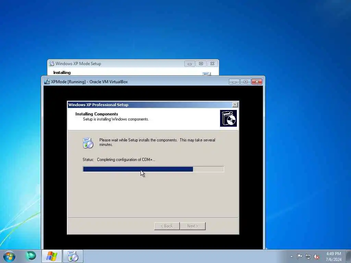The image size is (351, 263).
Task: Open the green swirl taskbar app
Action: pos(31,256)
